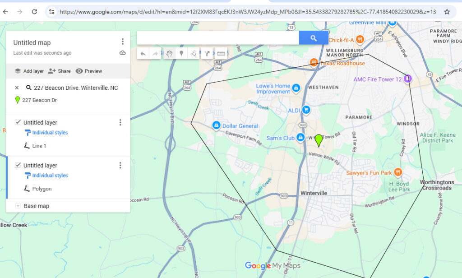
Task: Click Add layer in the panel
Action: [x=29, y=71]
